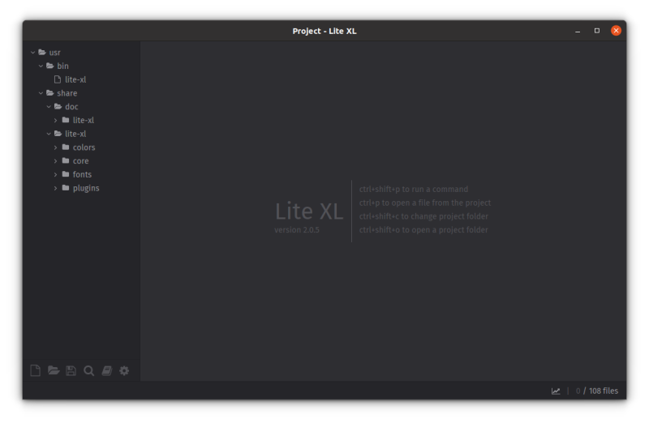This screenshot has height=423, width=649.
Task: Maximize the Lite XL window
Action: coord(597,31)
